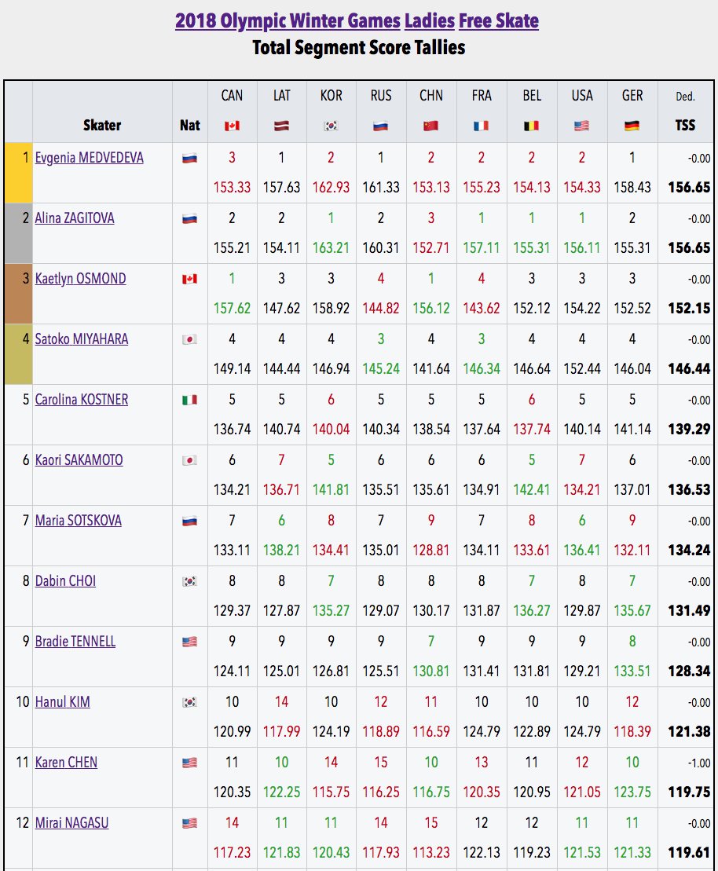Click the TSS column header
Image resolution: width=718 pixels, height=871 pixels.
point(685,125)
